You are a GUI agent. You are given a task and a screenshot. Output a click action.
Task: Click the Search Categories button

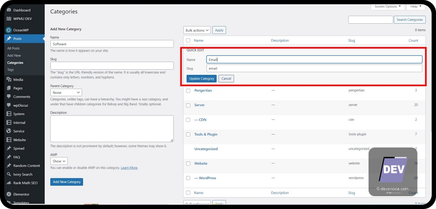[x=409, y=20]
